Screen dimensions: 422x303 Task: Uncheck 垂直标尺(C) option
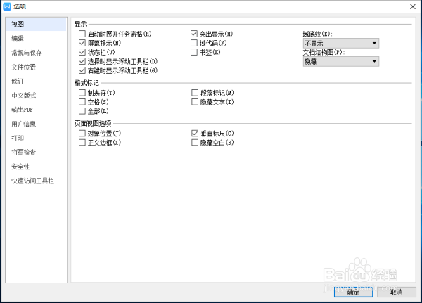(x=195, y=133)
